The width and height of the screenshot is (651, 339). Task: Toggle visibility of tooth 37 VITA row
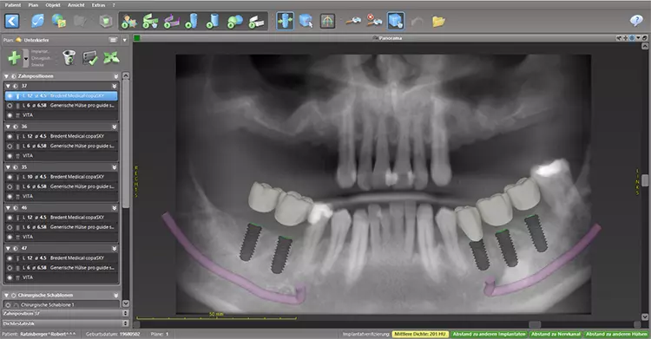pyautogui.click(x=10, y=115)
